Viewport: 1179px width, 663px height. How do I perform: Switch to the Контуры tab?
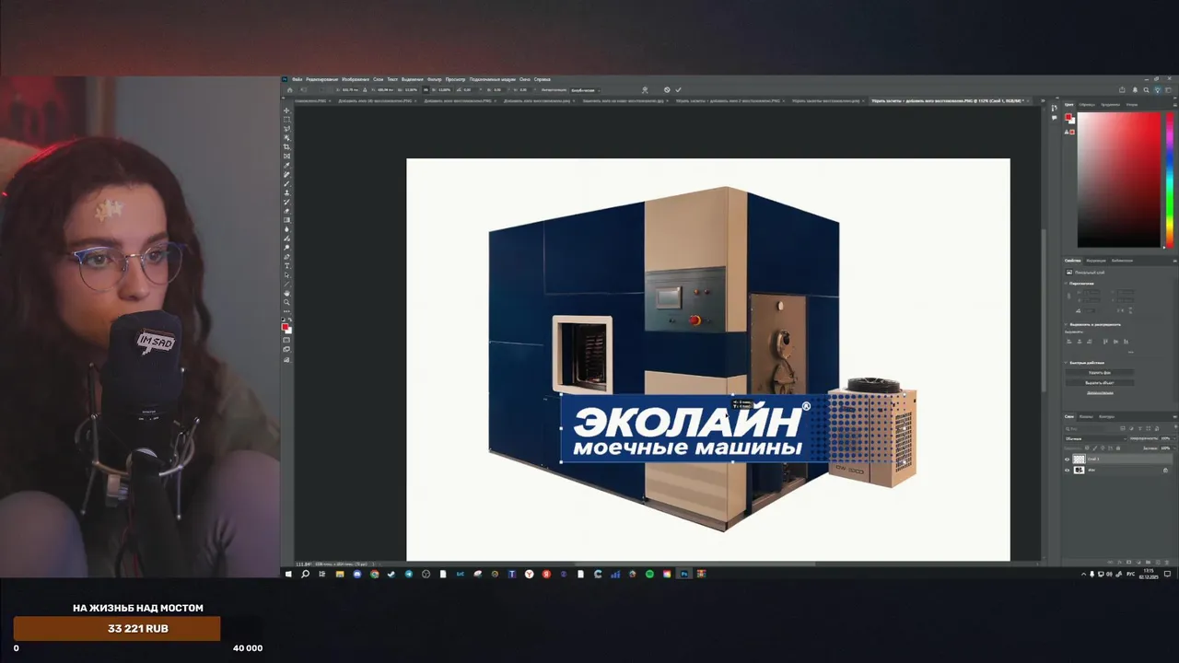pos(1106,416)
